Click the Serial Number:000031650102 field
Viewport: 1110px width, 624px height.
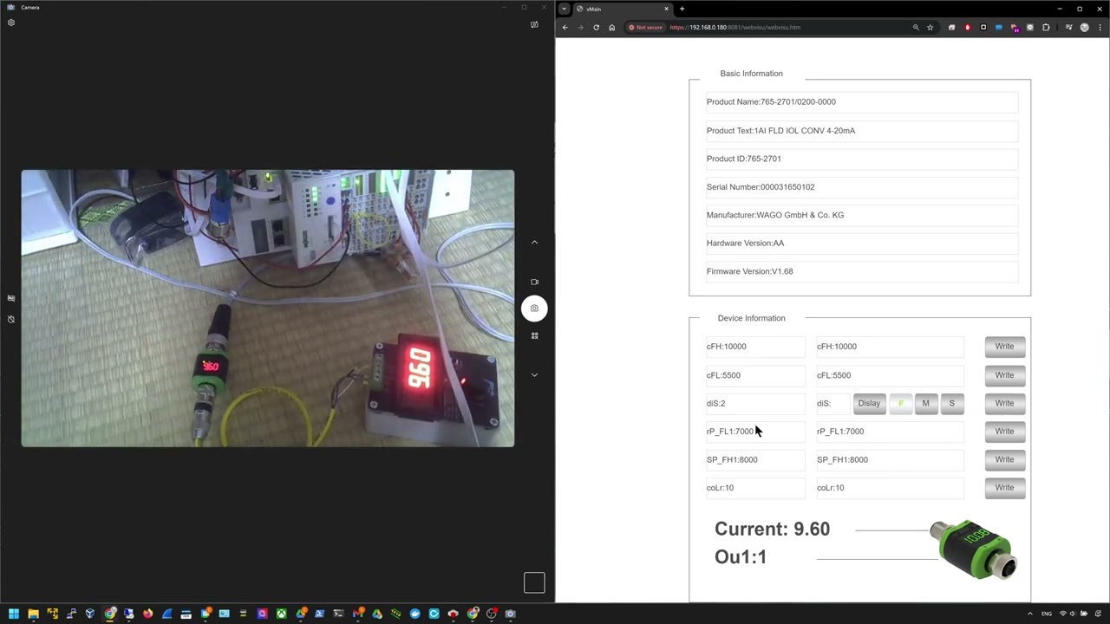coord(862,187)
